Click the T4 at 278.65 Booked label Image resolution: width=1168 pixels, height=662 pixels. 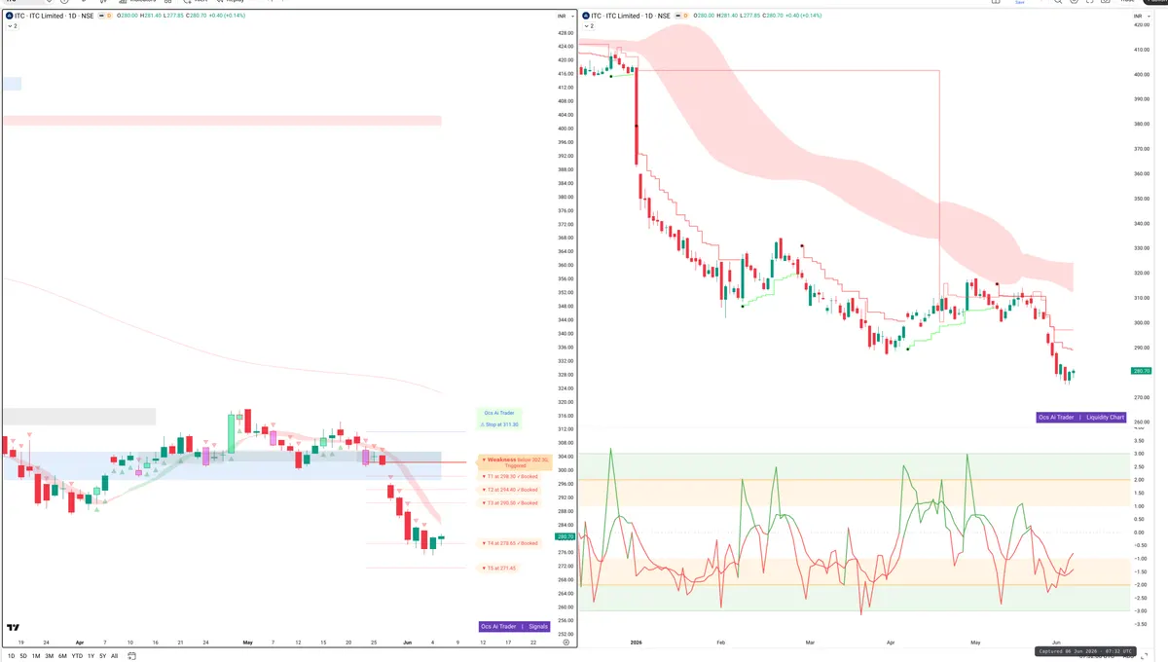click(510, 542)
